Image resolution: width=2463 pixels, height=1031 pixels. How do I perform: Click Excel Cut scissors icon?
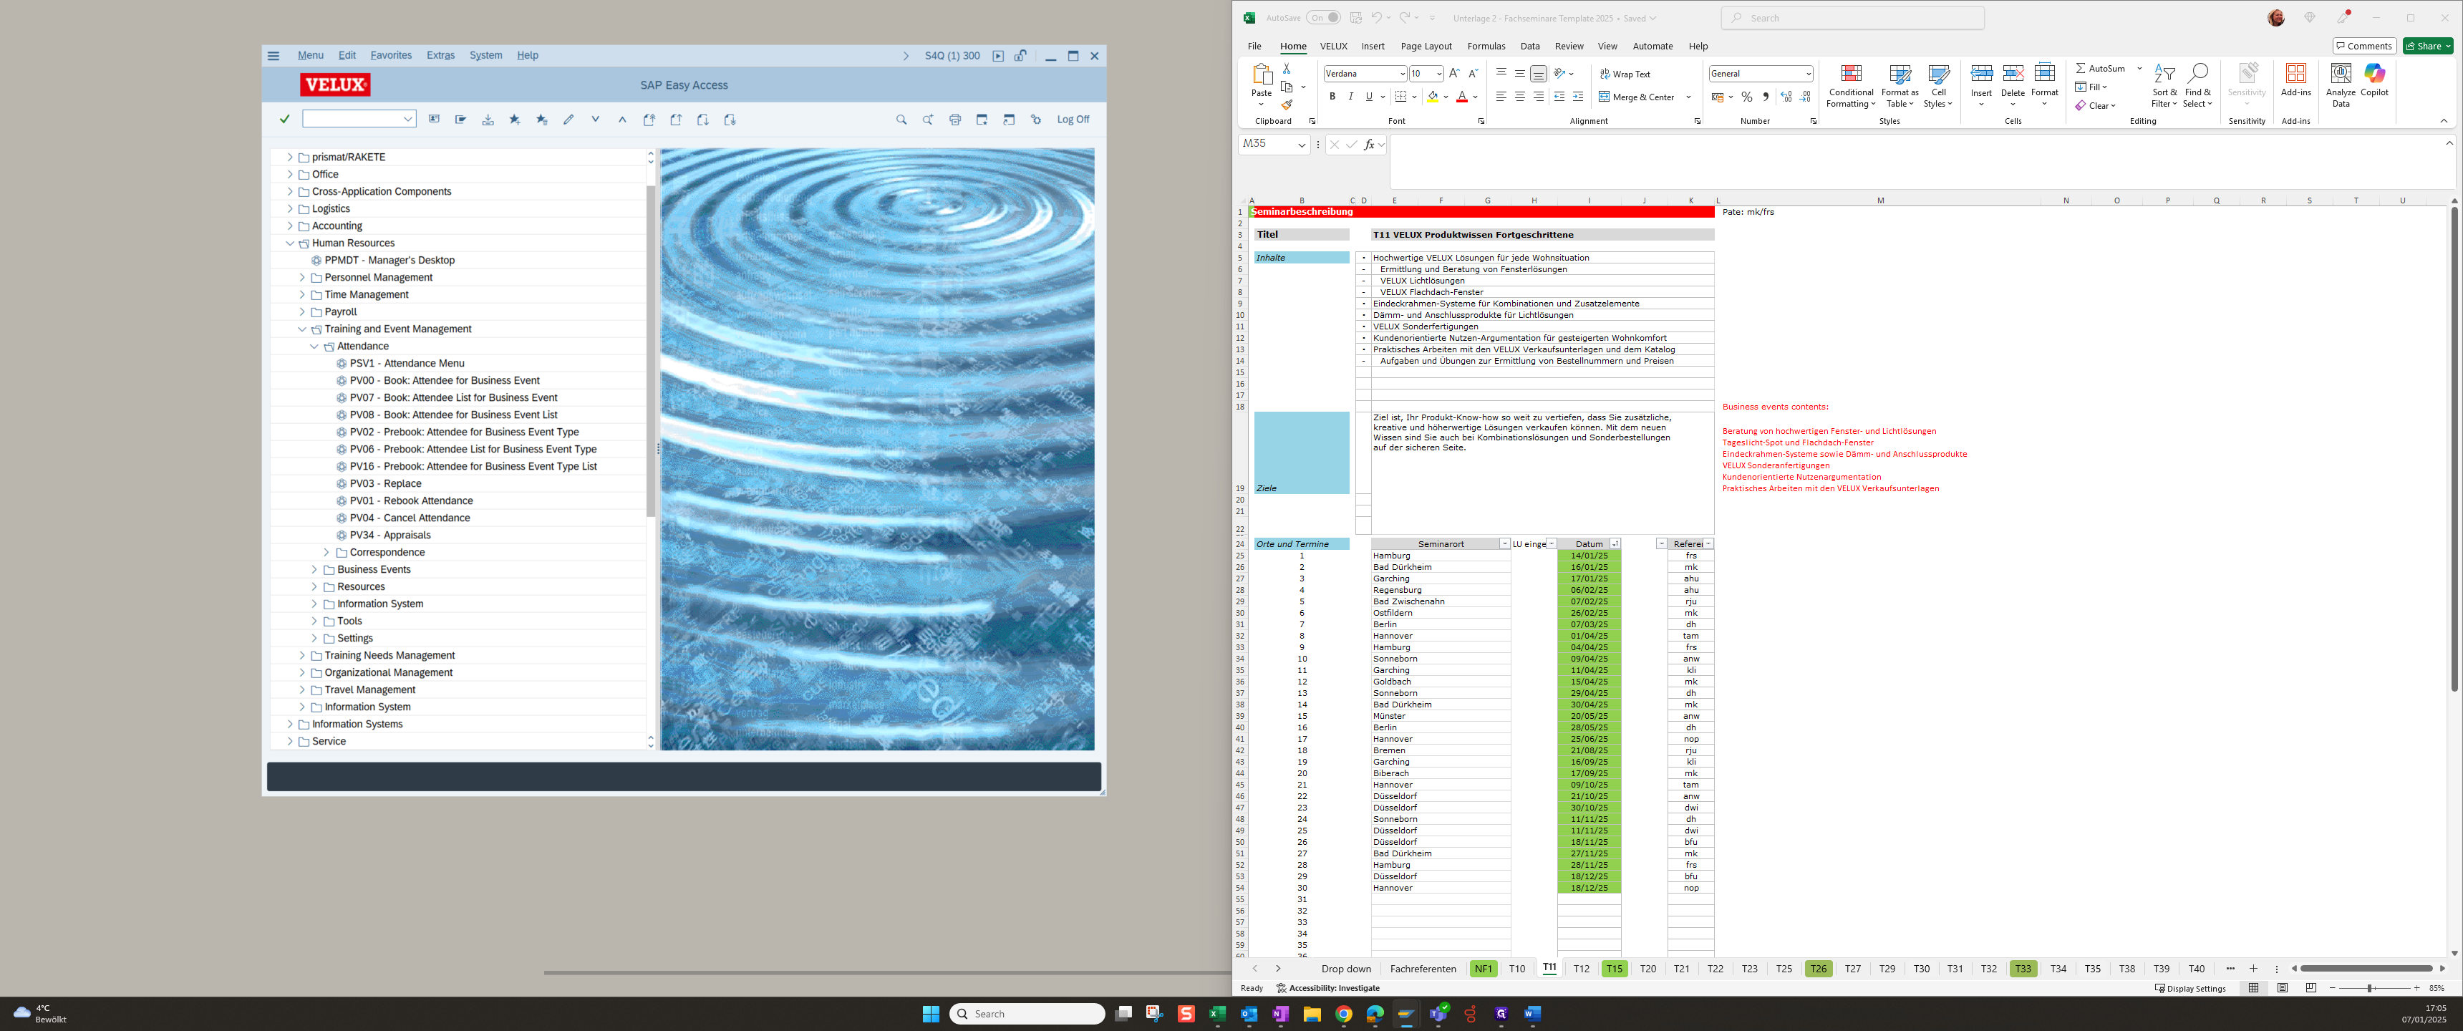tap(1287, 69)
